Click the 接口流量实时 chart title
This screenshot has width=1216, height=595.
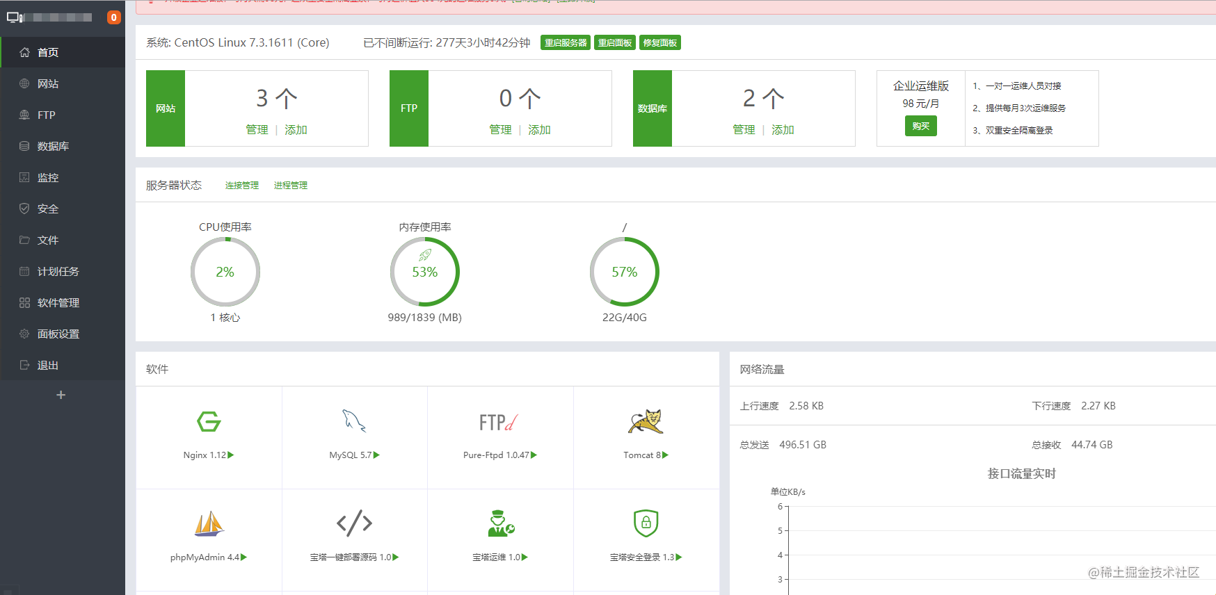(x=1022, y=473)
